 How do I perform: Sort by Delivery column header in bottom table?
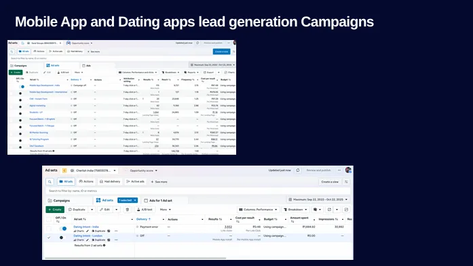tap(143, 219)
